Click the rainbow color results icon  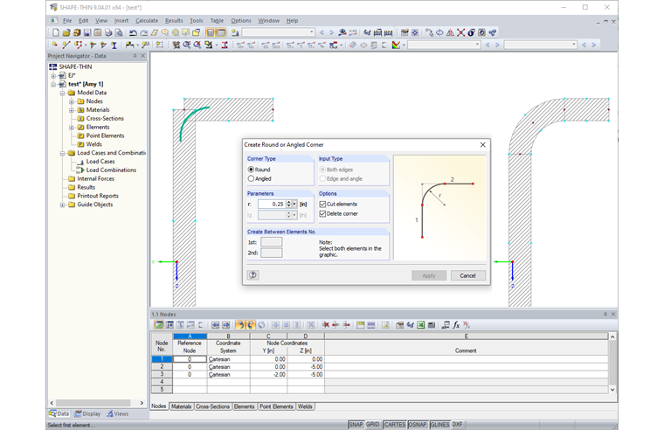click(396, 45)
